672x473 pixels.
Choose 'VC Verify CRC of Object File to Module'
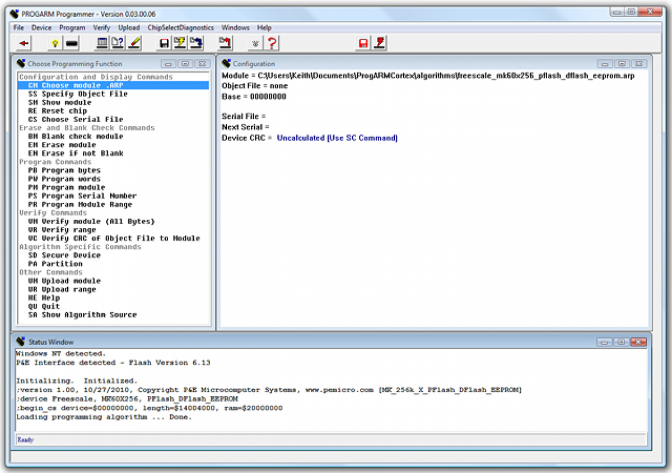tap(114, 238)
